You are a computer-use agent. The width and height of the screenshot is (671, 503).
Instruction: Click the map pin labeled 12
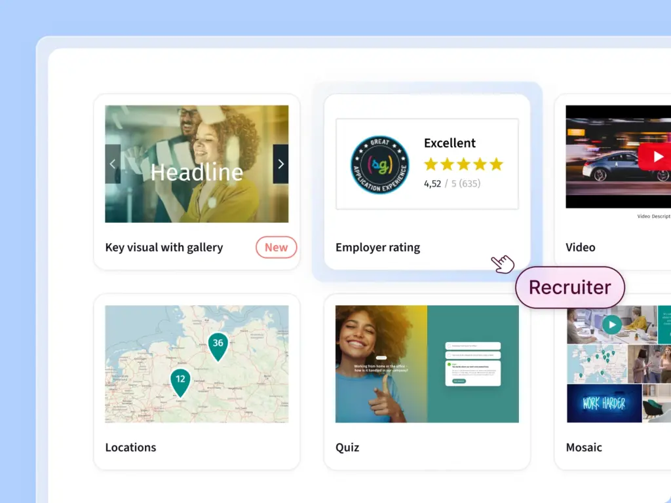(x=180, y=382)
